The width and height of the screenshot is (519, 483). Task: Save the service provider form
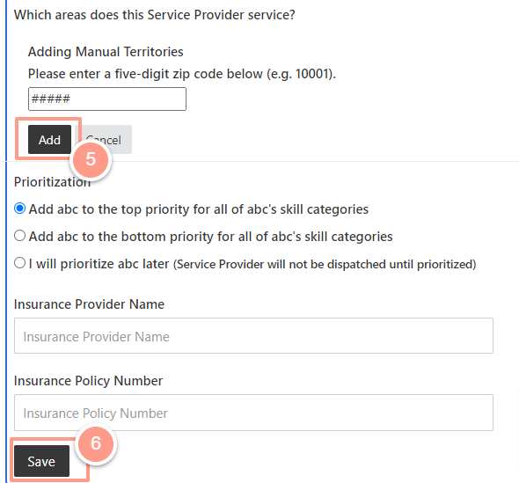(41, 461)
